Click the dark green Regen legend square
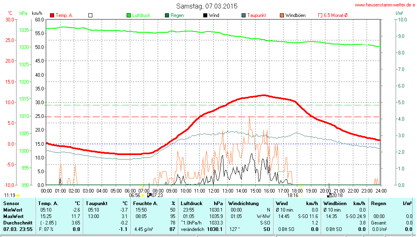The height and width of the screenshot is (237, 417). point(167,15)
